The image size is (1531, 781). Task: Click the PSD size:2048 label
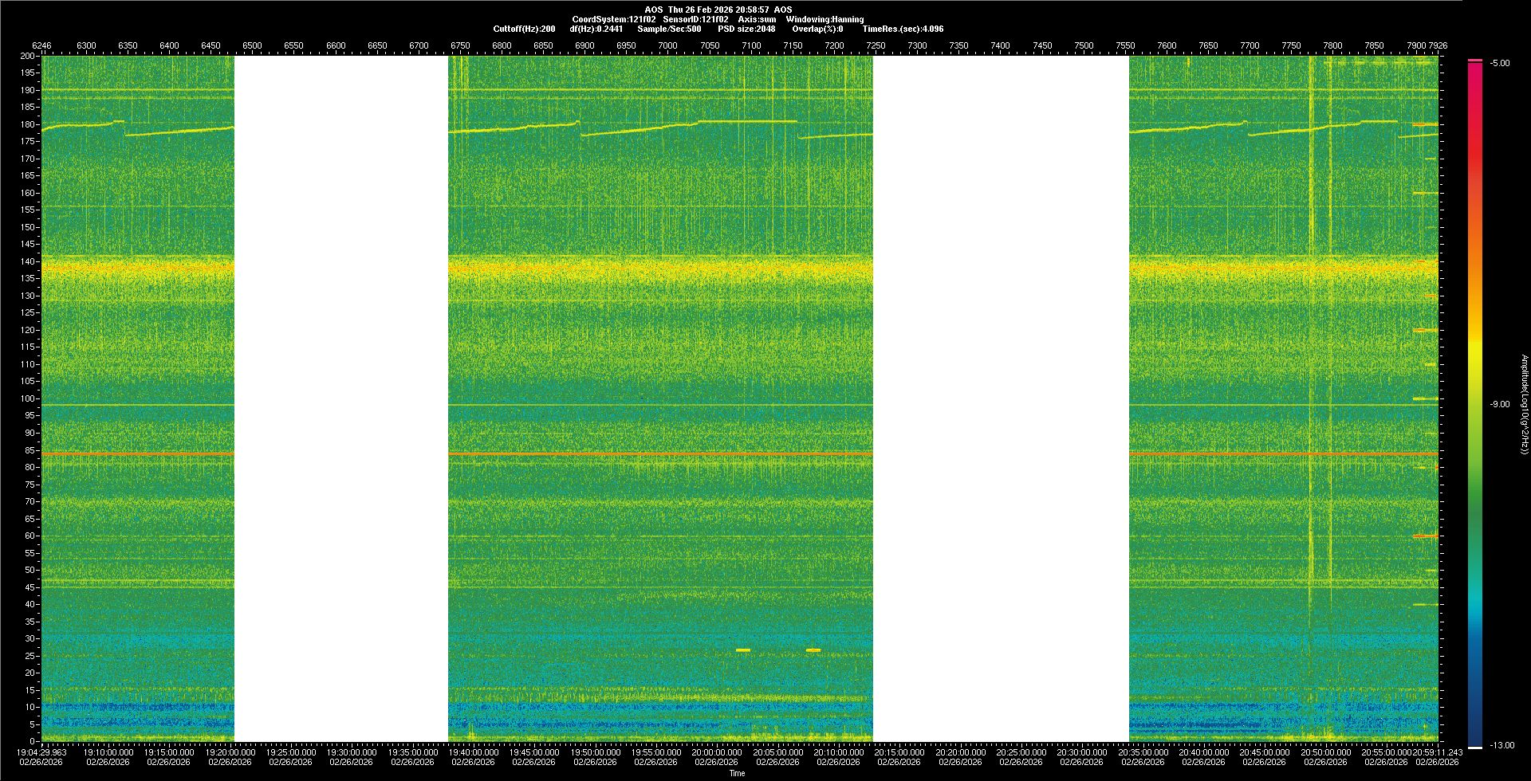pyautogui.click(x=746, y=29)
